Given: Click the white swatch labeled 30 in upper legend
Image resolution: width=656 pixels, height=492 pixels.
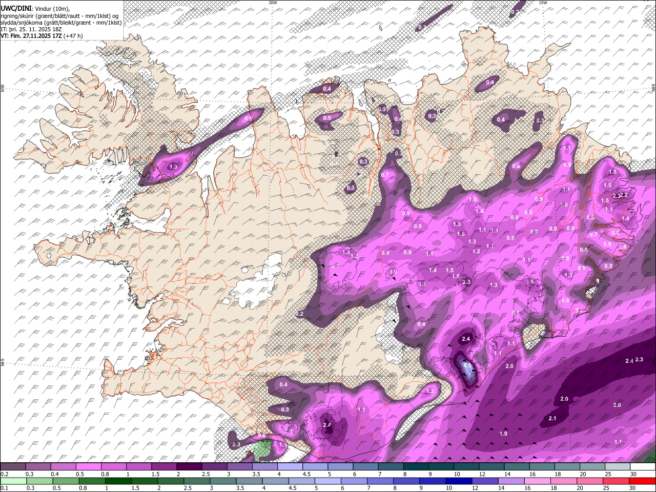Looking at the screenshot, I should tap(643, 467).
